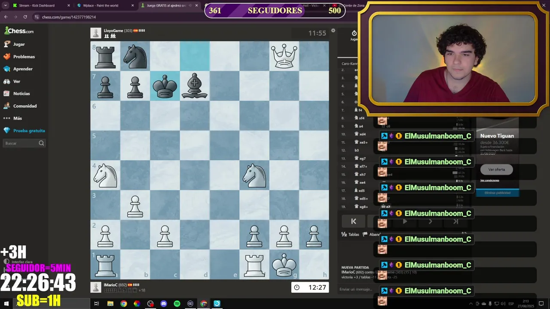Open Spotify from the taskbar

[177, 304]
